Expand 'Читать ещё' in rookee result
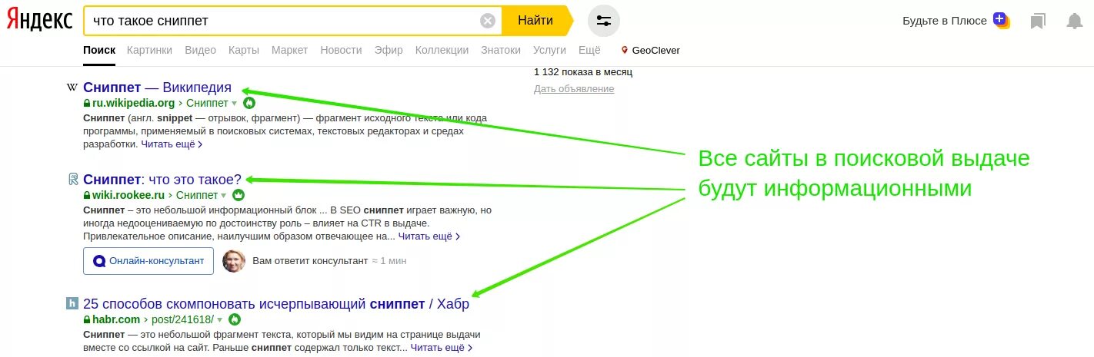1094x357 pixels. tap(429, 236)
